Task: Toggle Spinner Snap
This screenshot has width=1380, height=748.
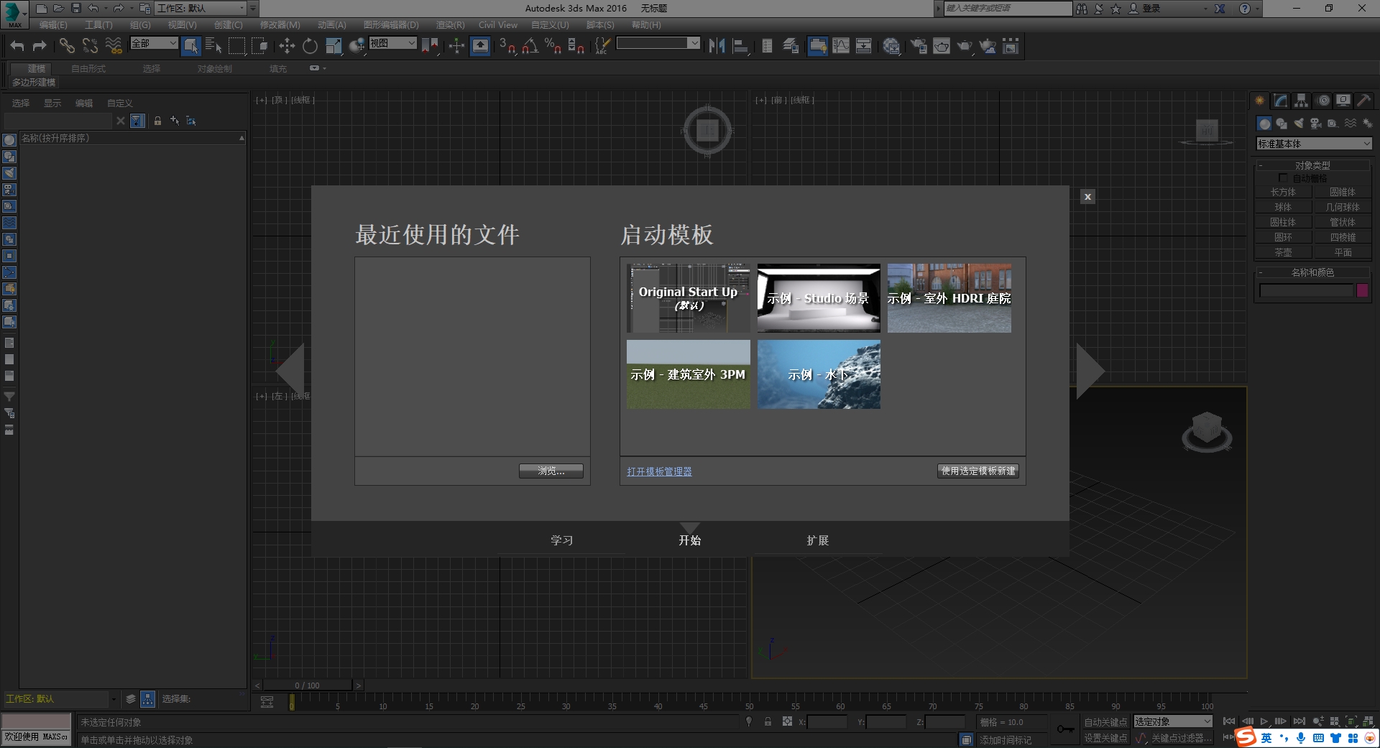Action: click(x=576, y=46)
